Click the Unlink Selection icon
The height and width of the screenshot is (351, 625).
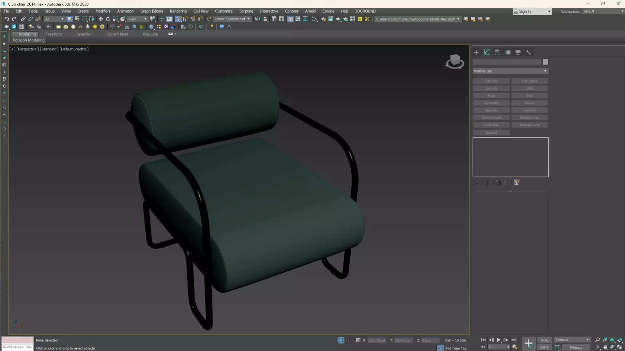[30, 19]
